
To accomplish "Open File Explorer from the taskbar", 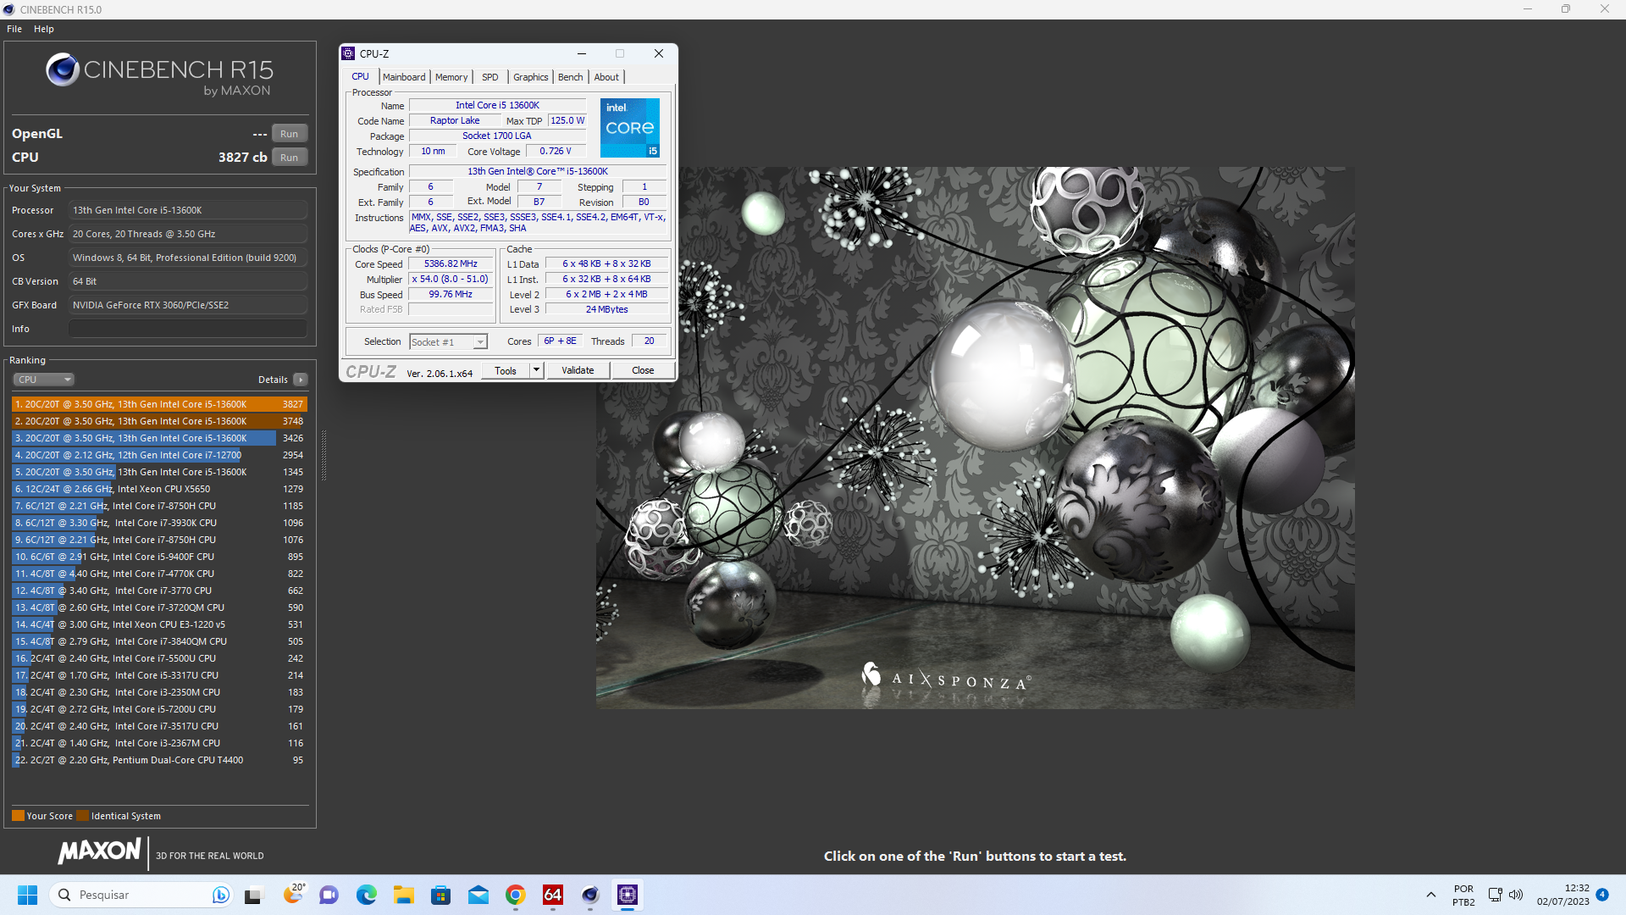I will pos(403,895).
